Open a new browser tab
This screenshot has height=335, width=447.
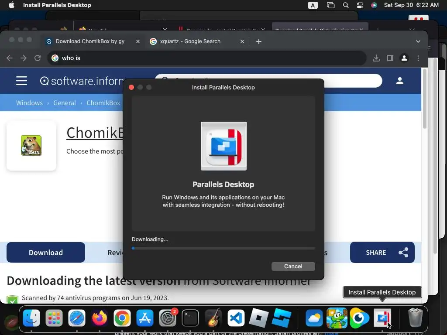click(258, 41)
